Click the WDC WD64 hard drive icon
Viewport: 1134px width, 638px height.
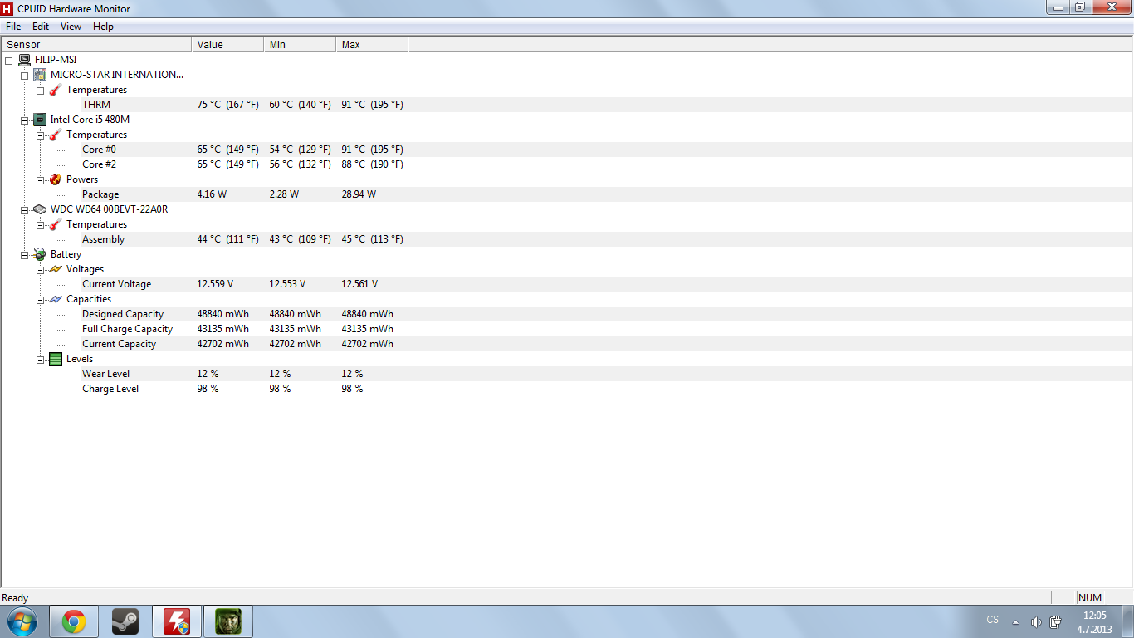40,209
